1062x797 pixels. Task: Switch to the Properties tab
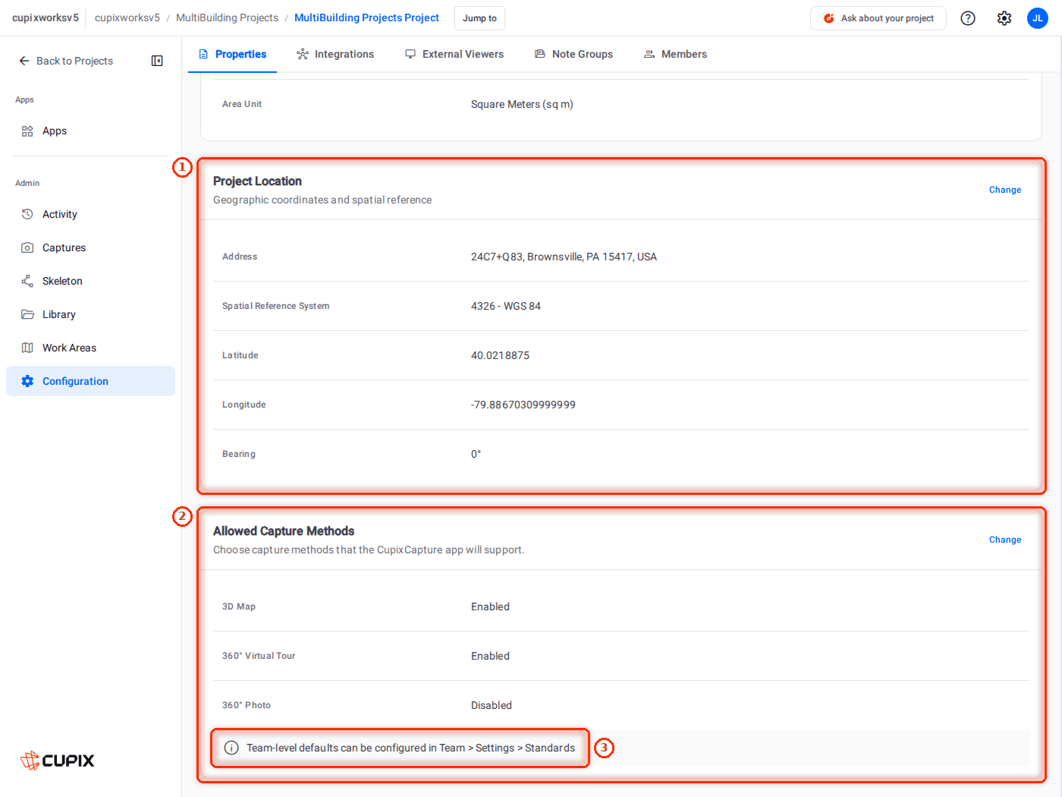click(x=232, y=54)
